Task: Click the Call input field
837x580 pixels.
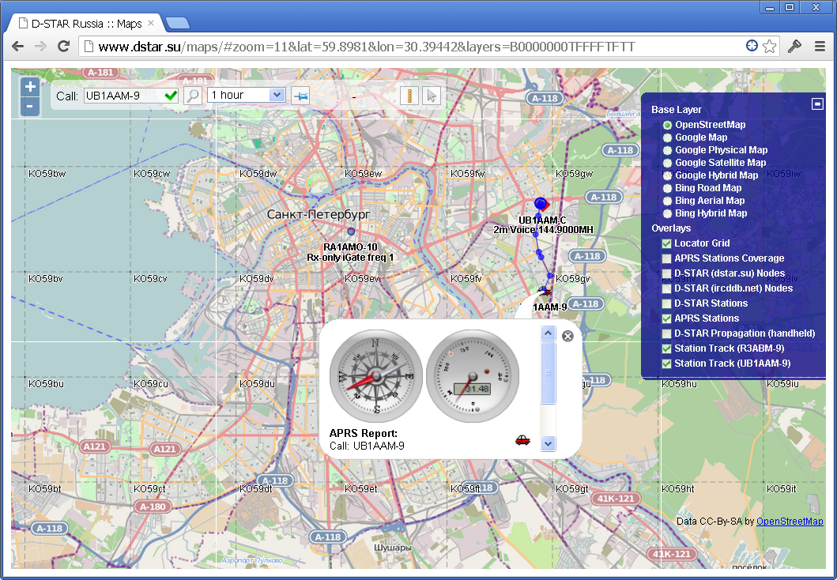Action: [x=130, y=96]
